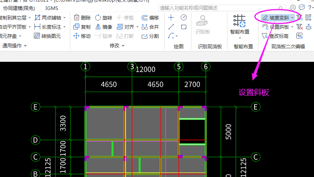Viewport: 314px width, 177px height.
Task: Activate the 镜像 (mirror) tool
Action: [103, 27]
